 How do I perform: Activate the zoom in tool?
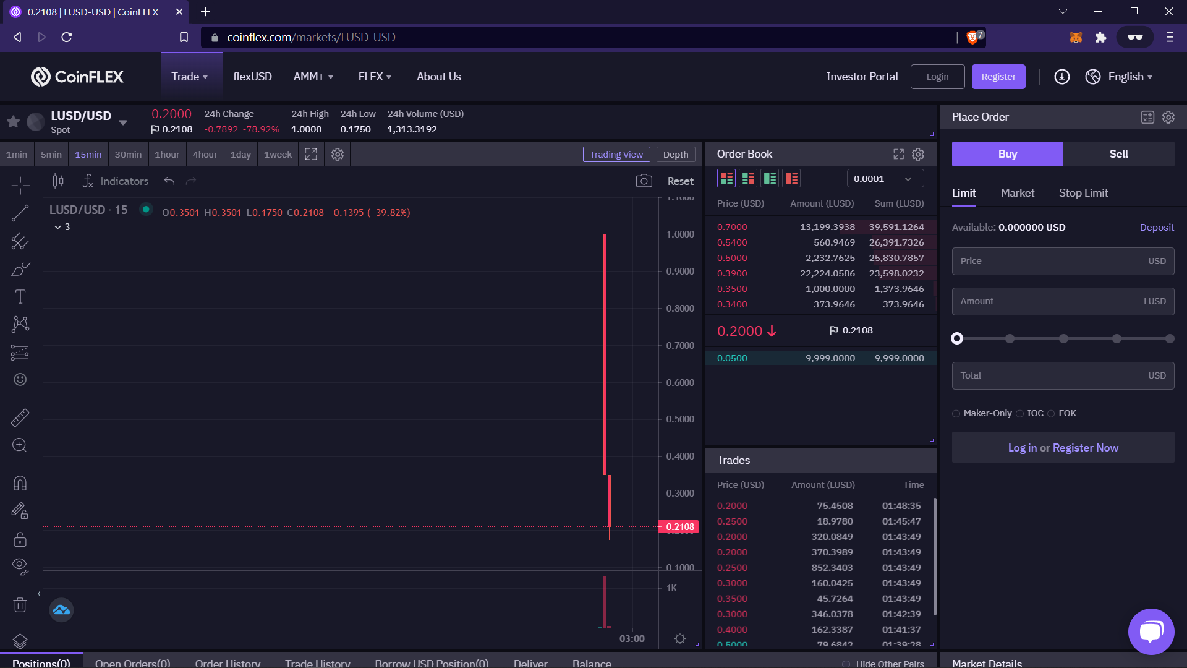coord(20,445)
